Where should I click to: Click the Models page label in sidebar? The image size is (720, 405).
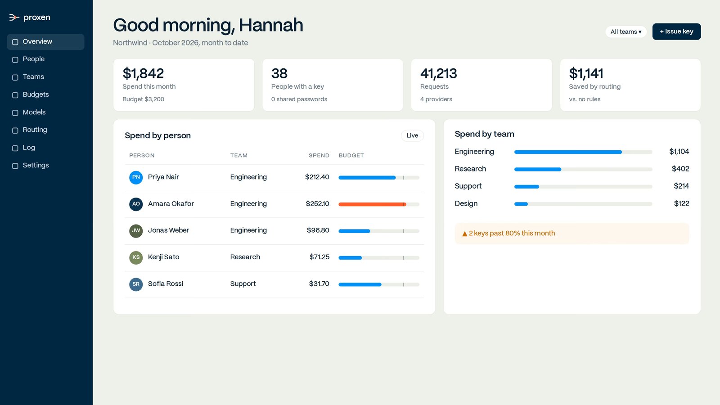[x=34, y=112]
